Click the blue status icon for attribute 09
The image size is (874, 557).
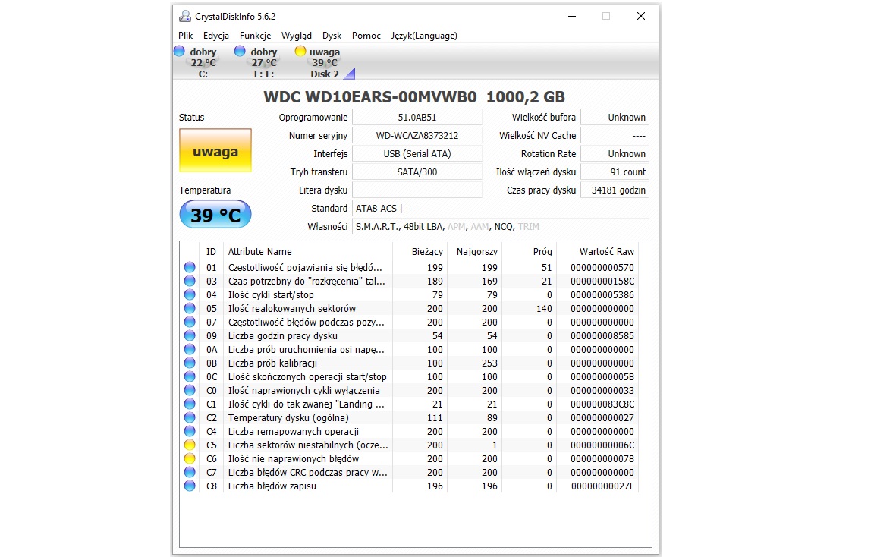pos(190,335)
